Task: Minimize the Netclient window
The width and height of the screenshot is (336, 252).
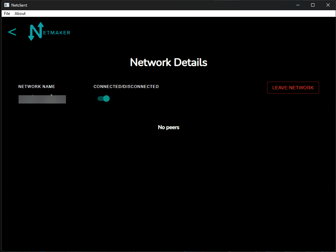Action: point(298,5)
